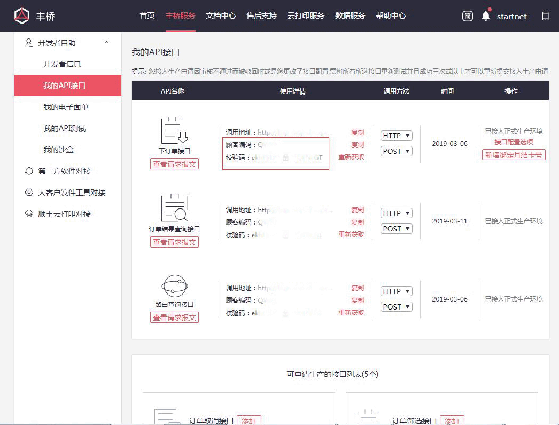Click the 使用详情 column header
The image size is (559, 425).
pyautogui.click(x=293, y=91)
